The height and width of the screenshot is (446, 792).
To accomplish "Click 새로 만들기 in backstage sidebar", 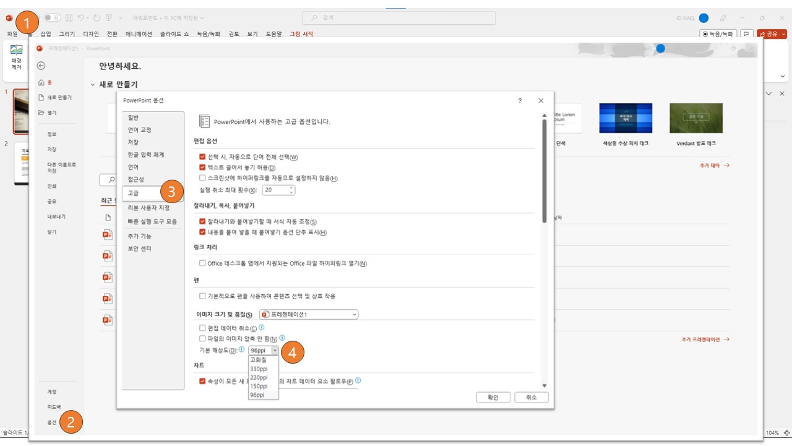I will [56, 98].
